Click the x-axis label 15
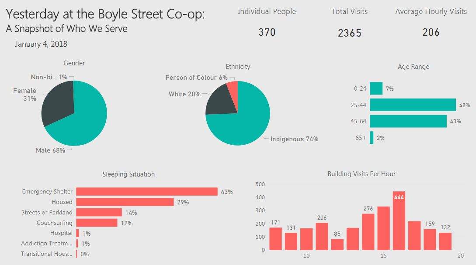Image resolution: width=476 pixels, height=265 pixels. coord(383,255)
